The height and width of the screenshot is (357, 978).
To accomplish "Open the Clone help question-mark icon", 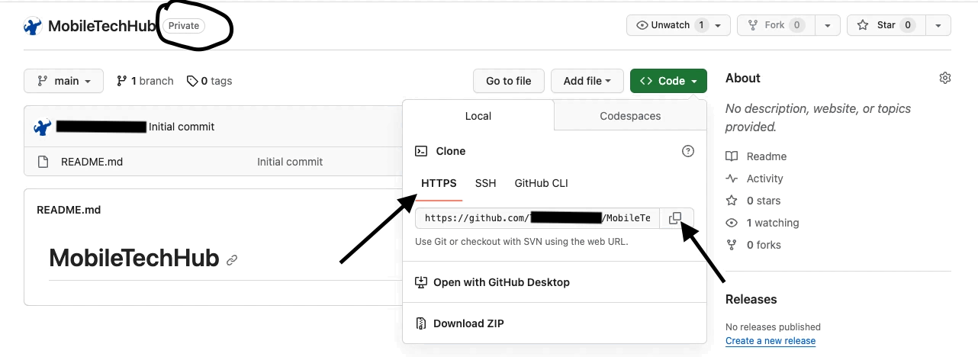I will point(688,151).
